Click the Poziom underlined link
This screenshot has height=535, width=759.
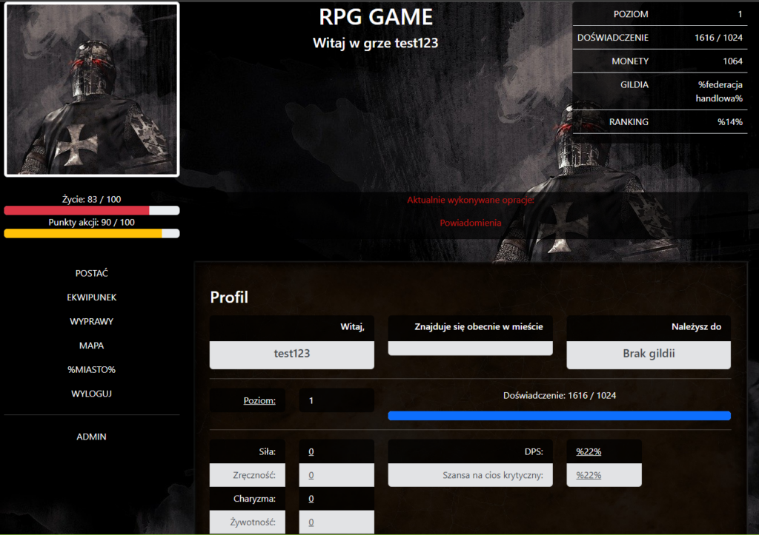pyautogui.click(x=259, y=401)
